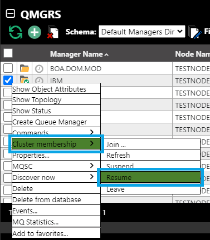Toggle the select-all header checkbox
210x240 pixels.
(x=8, y=53)
